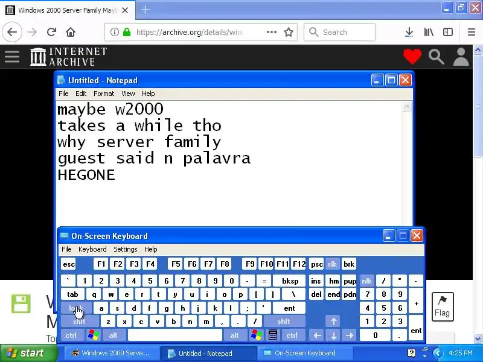Open Internet Archive search magnifier icon
This screenshot has height=362, width=483.
tap(436, 57)
